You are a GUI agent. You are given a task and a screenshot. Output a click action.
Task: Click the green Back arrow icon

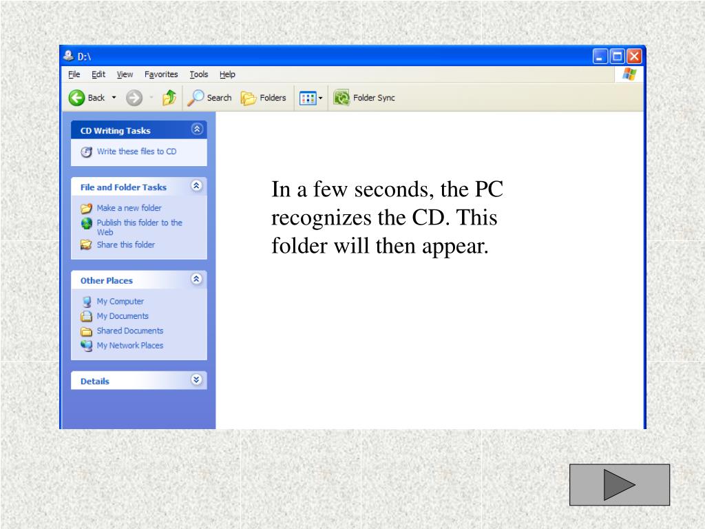click(76, 98)
